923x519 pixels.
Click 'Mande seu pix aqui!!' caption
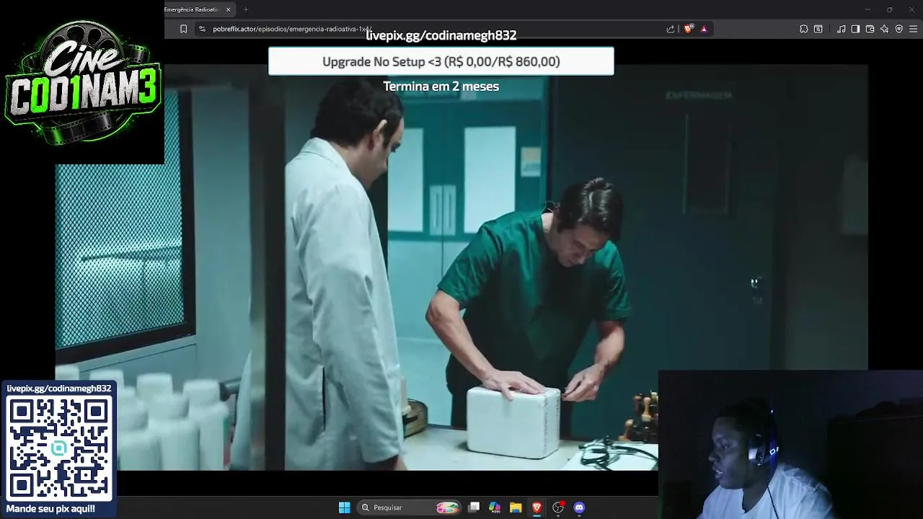pos(50,509)
